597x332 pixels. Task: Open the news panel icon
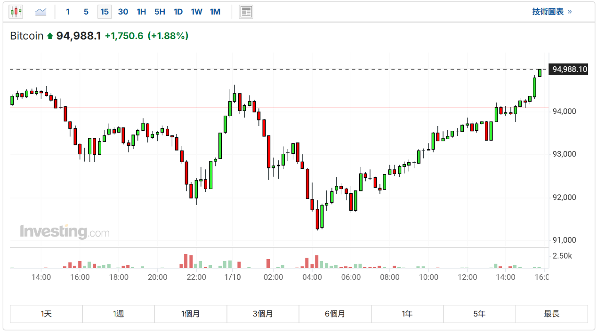[246, 12]
